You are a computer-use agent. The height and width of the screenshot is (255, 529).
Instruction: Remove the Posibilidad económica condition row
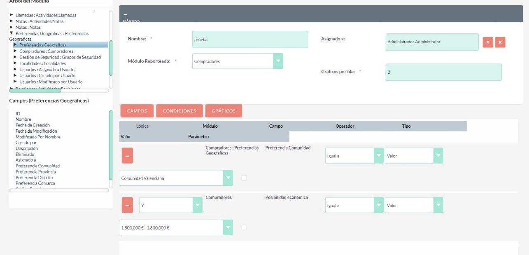tap(127, 205)
